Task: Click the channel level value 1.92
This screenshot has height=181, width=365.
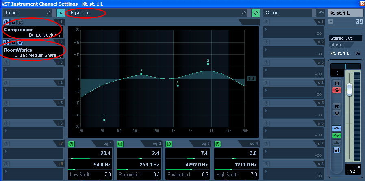Action: (350, 172)
